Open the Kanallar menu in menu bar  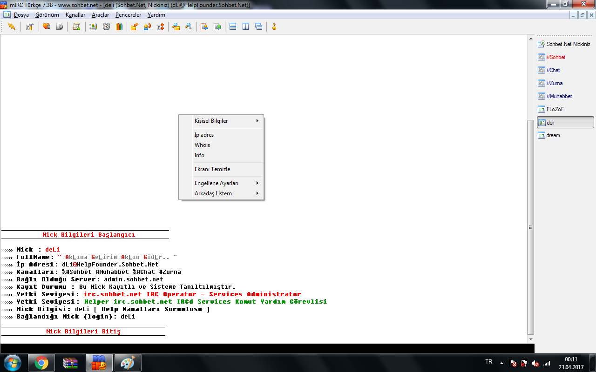tap(75, 15)
